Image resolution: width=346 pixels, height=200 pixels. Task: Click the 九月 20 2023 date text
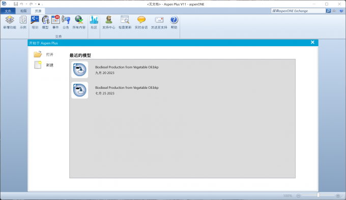tap(105, 73)
